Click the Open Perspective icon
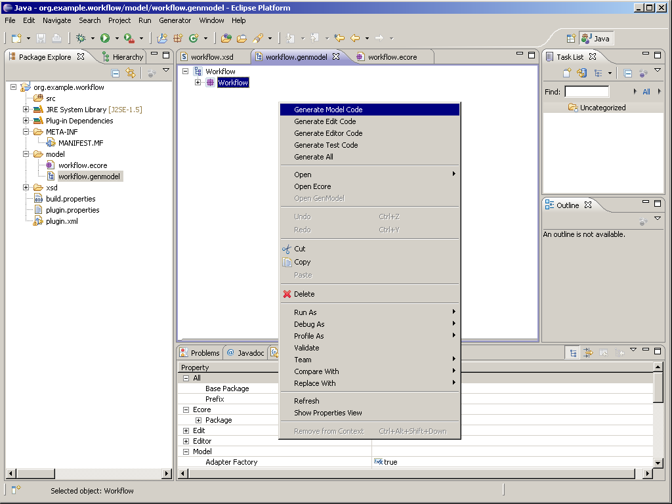 (570, 39)
